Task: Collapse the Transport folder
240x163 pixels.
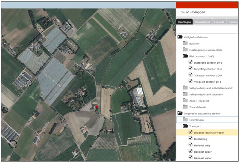Action: (x=185, y=126)
